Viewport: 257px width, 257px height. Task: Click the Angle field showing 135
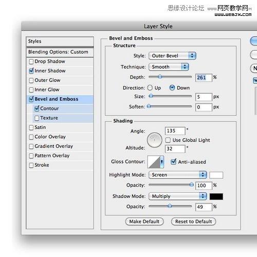click(175, 131)
